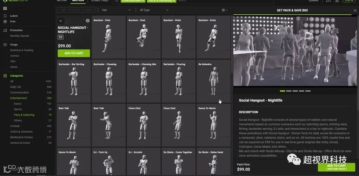Click the Usage heading

(x=14, y=44)
